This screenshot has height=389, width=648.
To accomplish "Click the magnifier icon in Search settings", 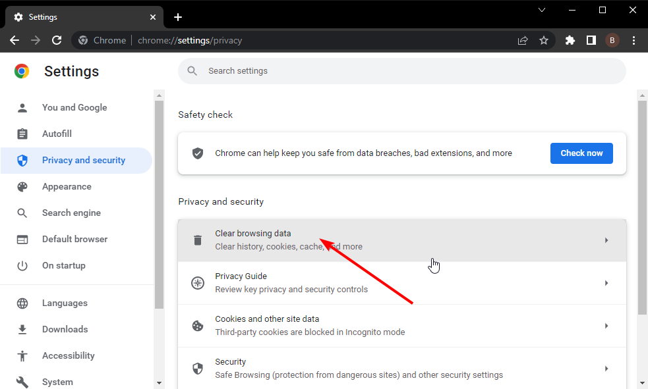I will coord(192,71).
